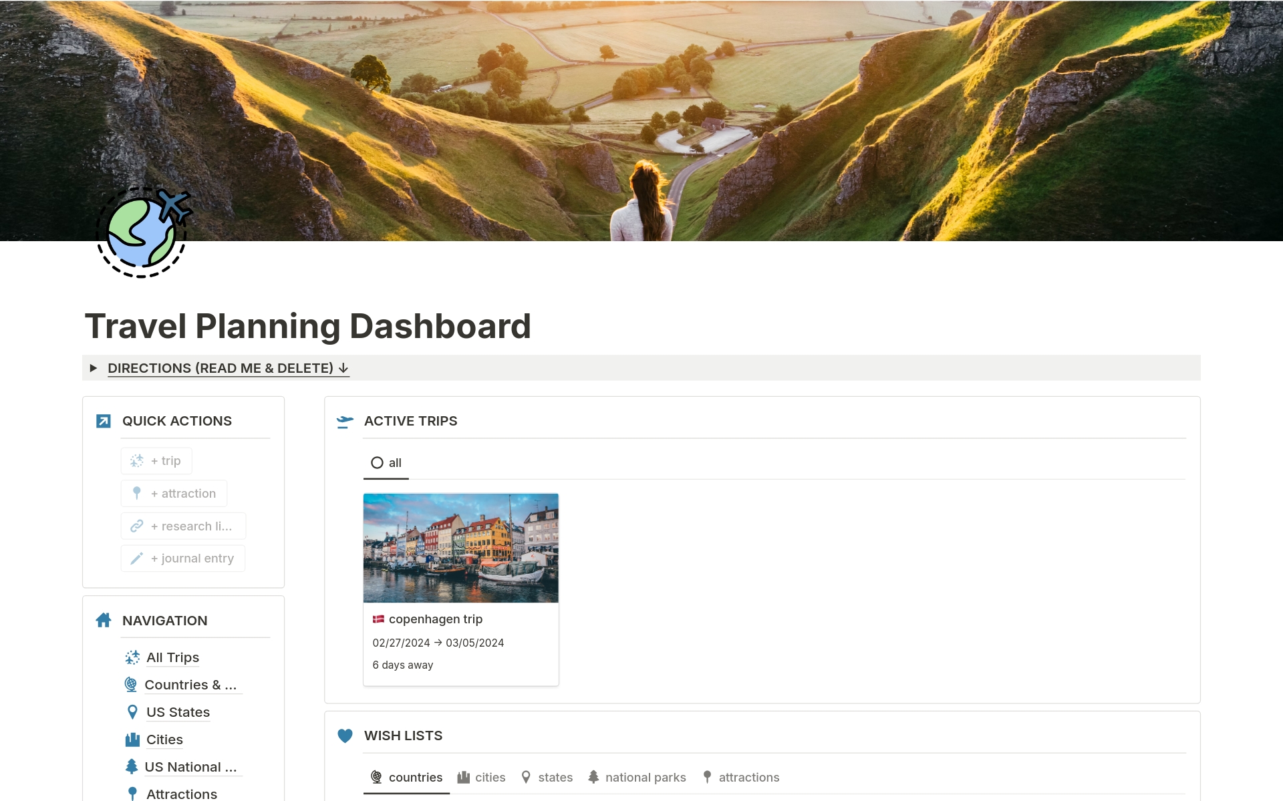1283x801 pixels.
Task: Click the + journal entry quick action
Action: tap(182, 558)
